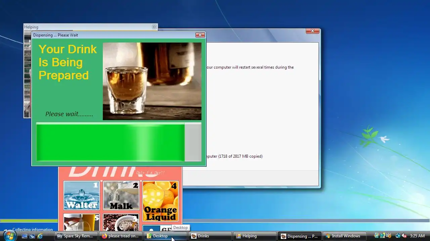This screenshot has height=241, width=430.
Task: Open the clock showing 3:25 AM
Action: 417,236
